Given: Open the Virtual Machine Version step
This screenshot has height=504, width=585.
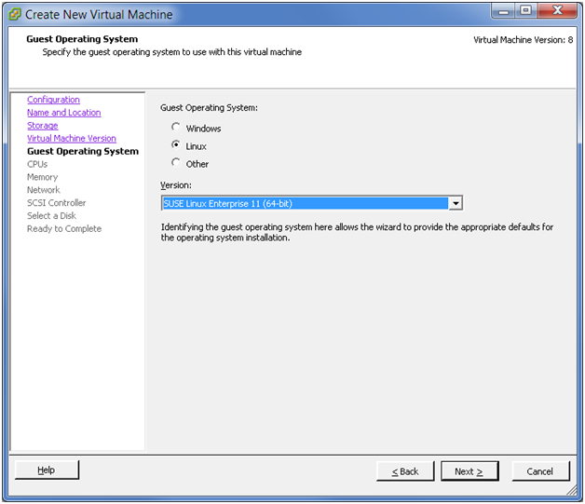Looking at the screenshot, I should [x=71, y=138].
